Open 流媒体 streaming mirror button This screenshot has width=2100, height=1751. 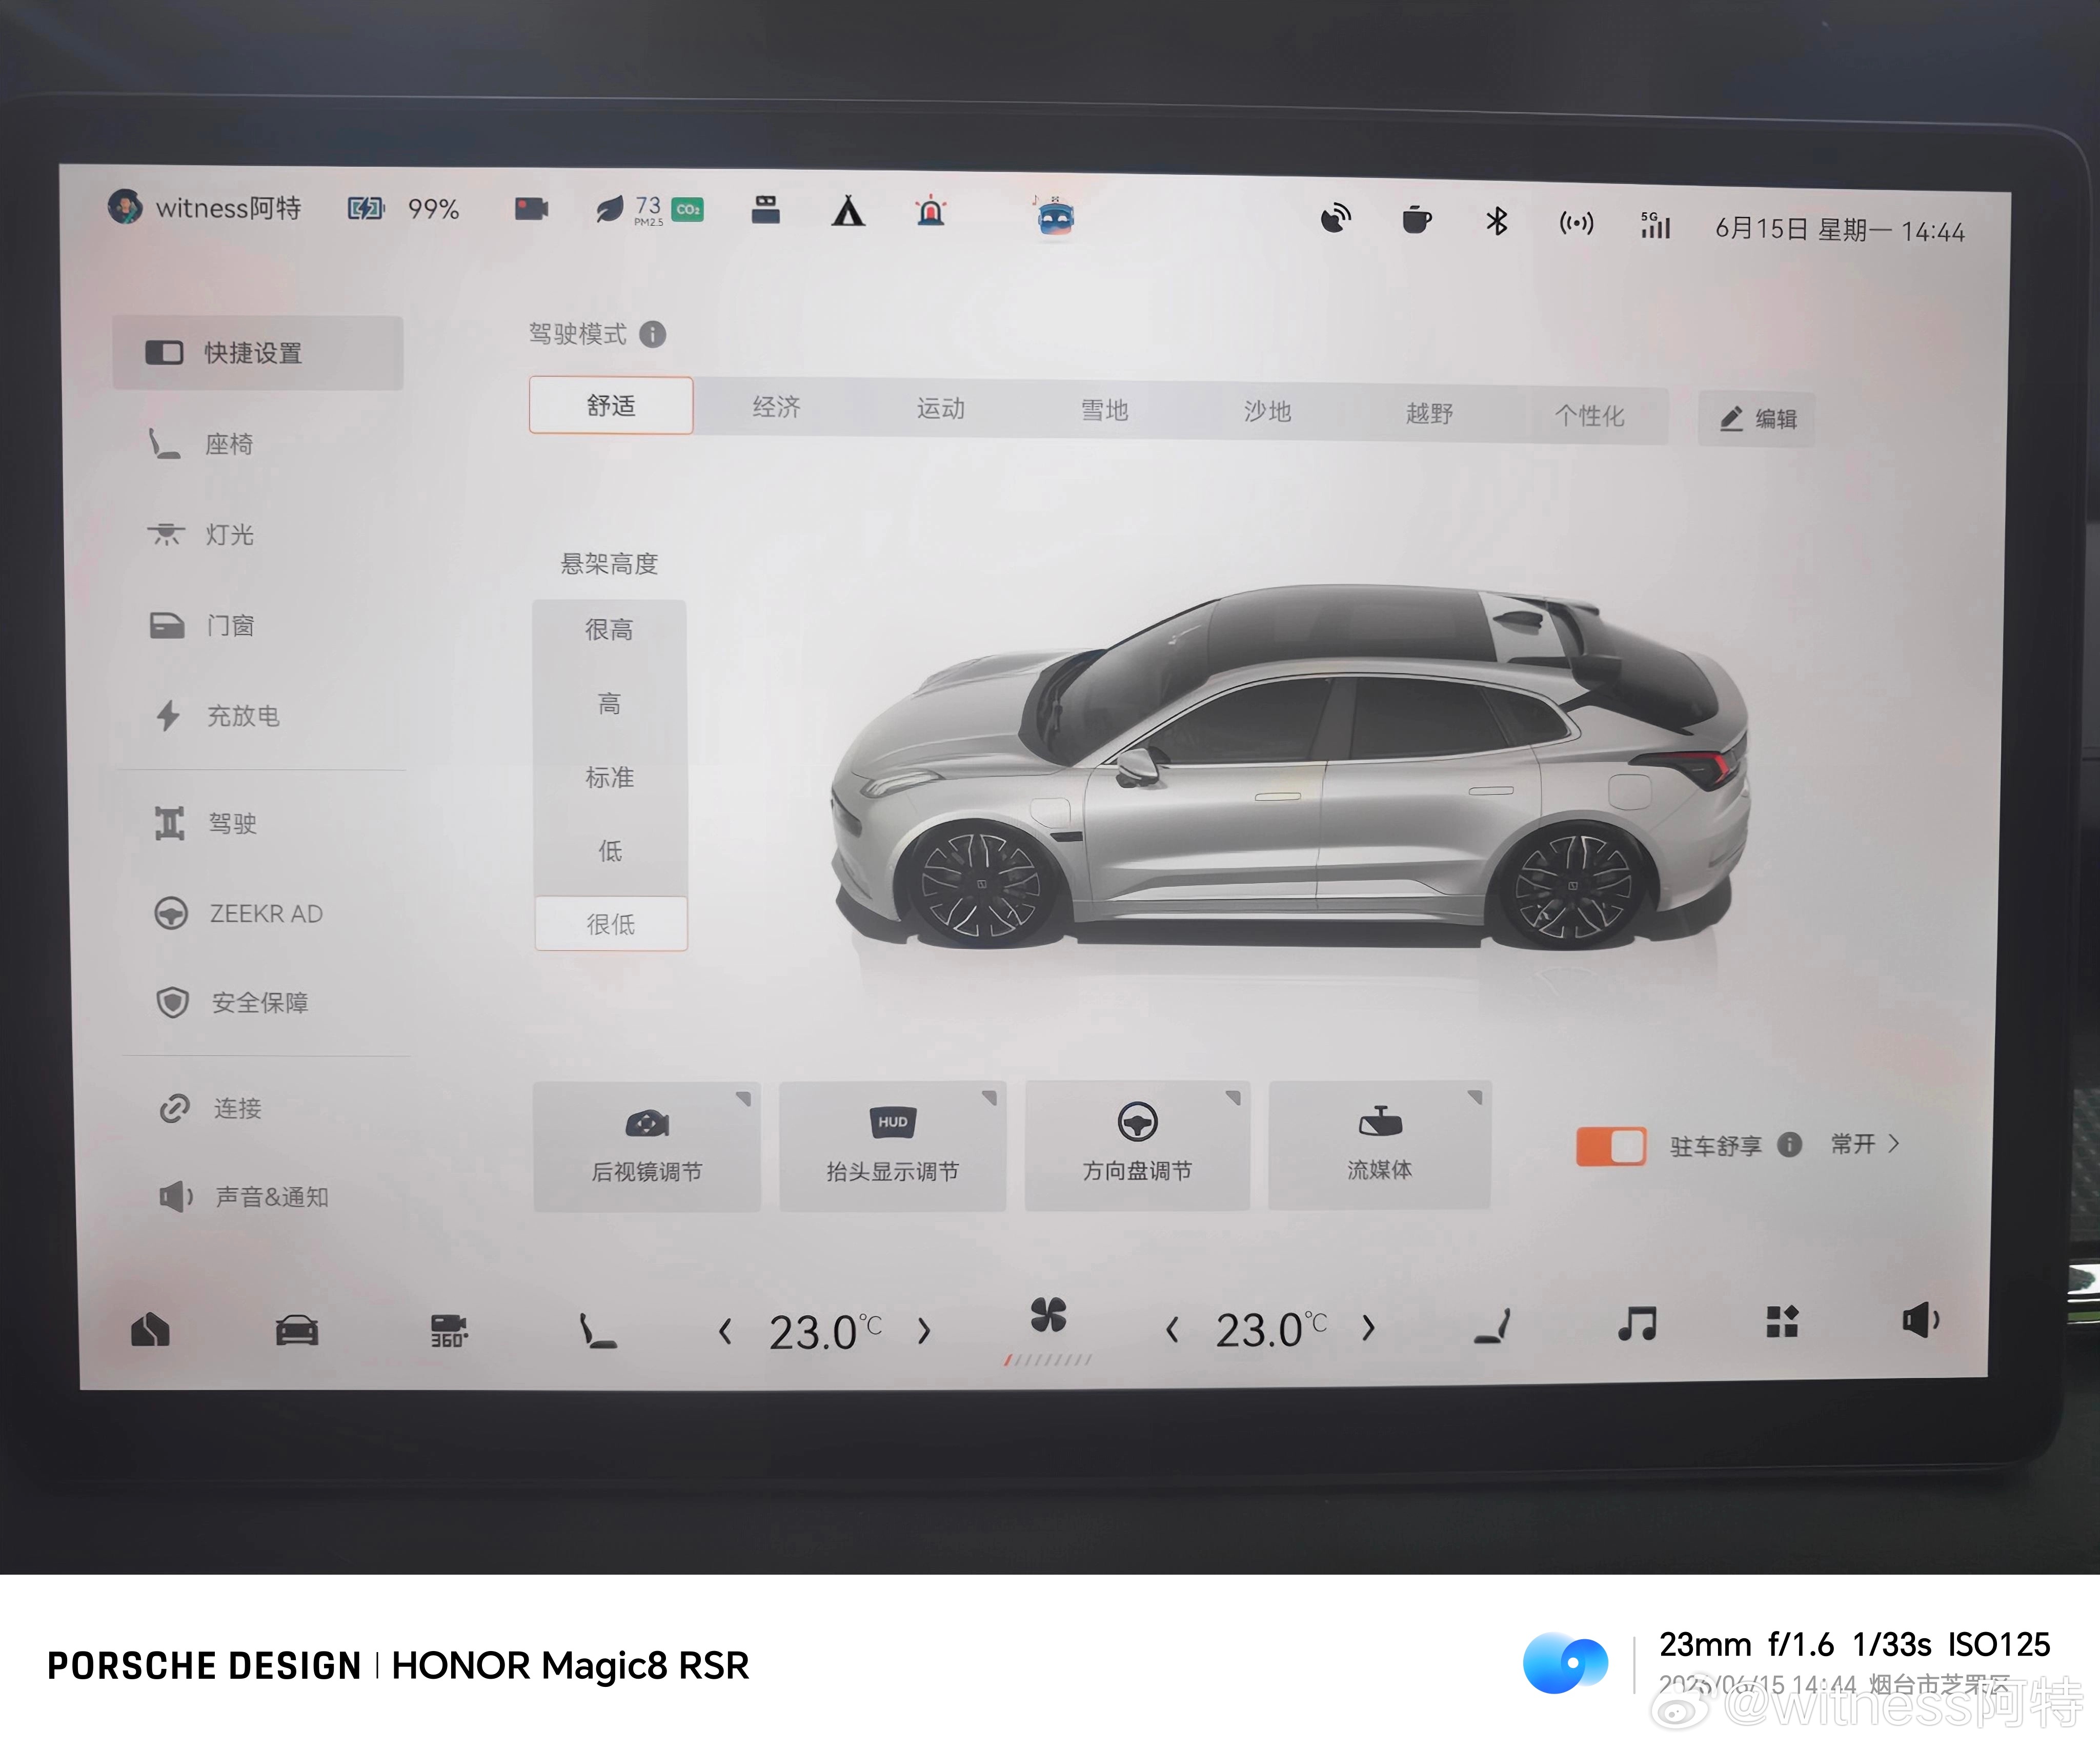pos(1380,1144)
